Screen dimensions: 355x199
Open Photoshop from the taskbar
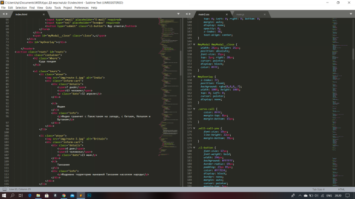pyautogui.click(x=89, y=196)
